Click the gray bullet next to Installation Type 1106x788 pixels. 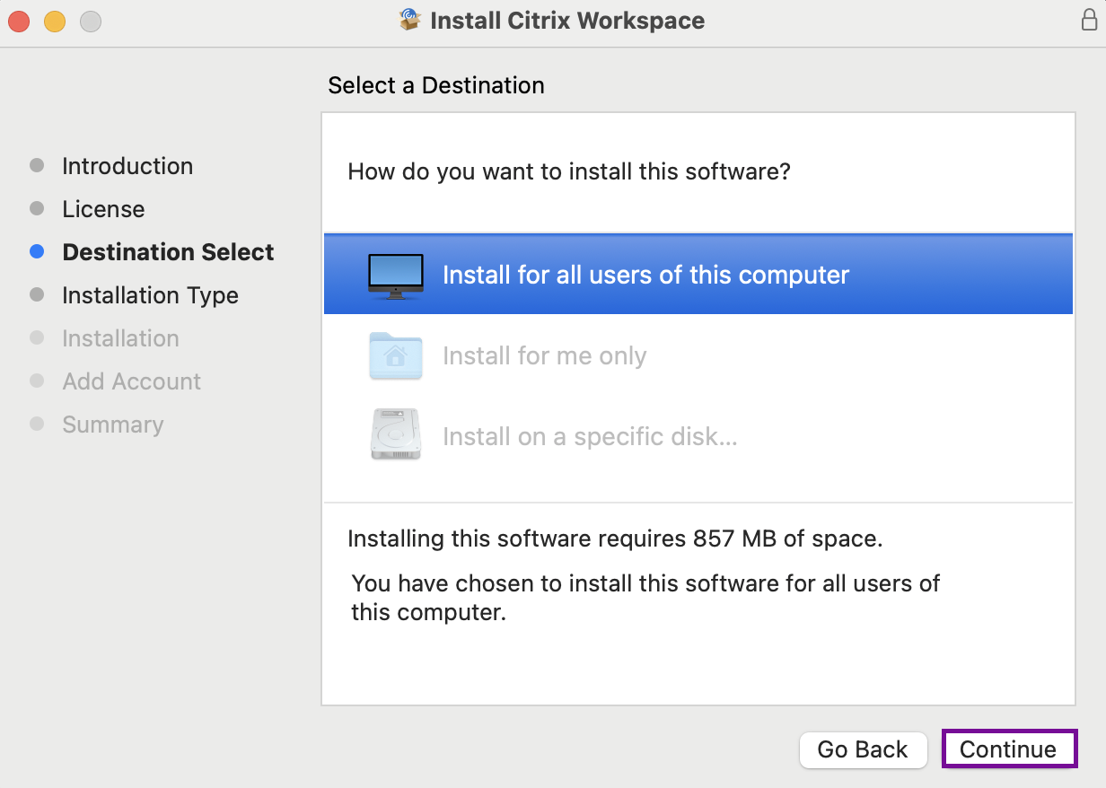click(x=37, y=294)
